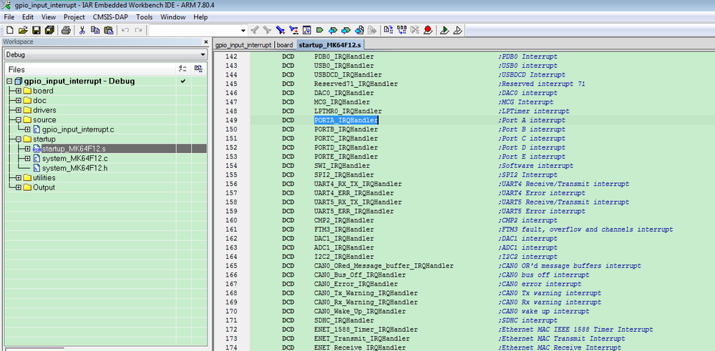Screen dimensions: 715x351
Task: Toggle a bookmark with the green tag icon
Action: (320, 31)
